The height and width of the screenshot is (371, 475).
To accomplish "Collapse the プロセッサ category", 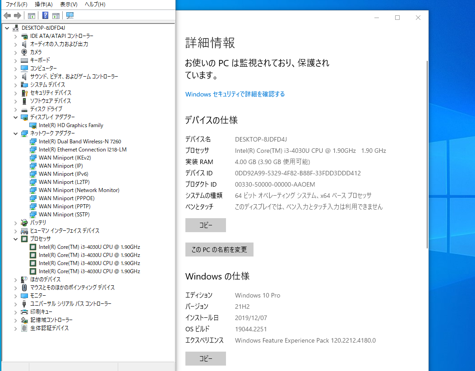I will [15, 239].
